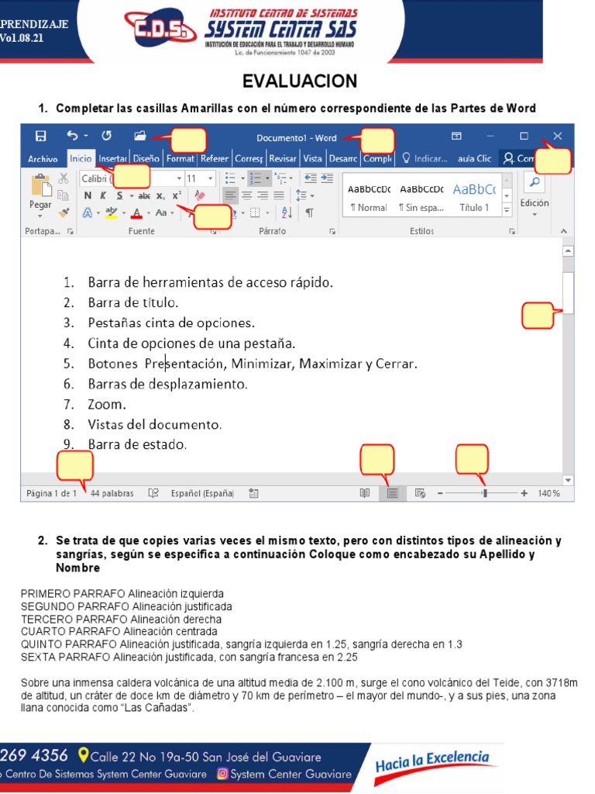Click the highlight color button with yellow bar

[x=112, y=212]
